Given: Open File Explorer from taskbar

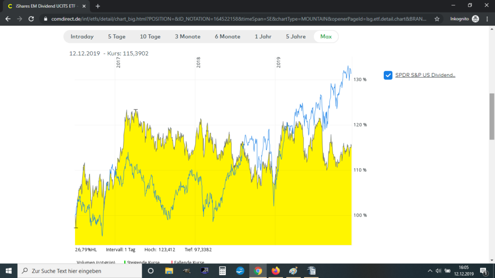Looking at the screenshot, I should pos(169,271).
